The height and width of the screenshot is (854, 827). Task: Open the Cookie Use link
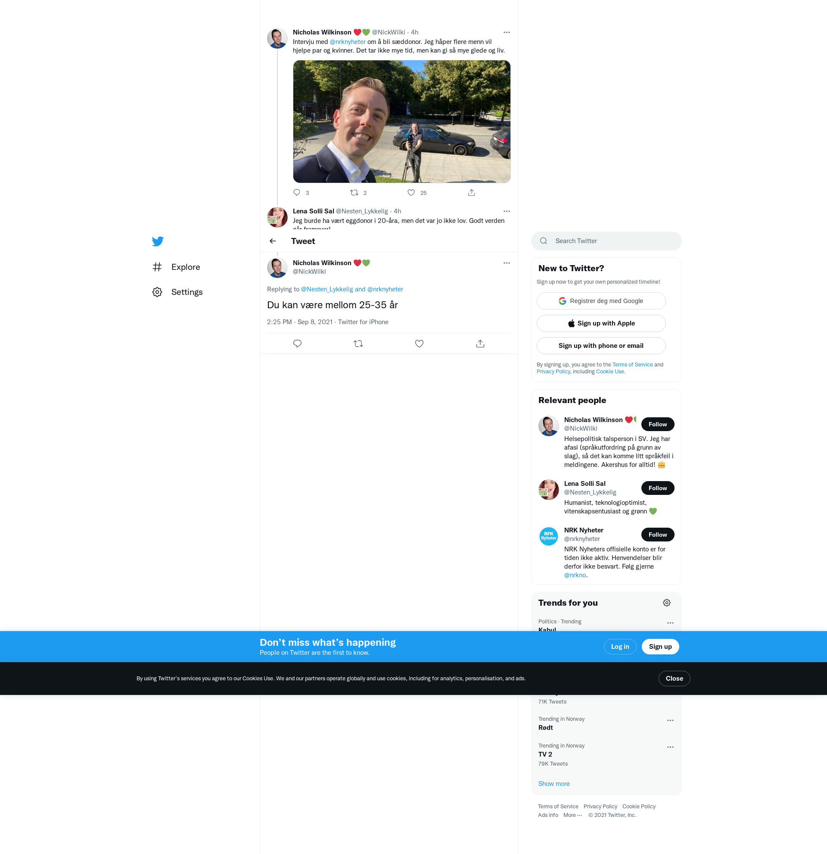(610, 372)
